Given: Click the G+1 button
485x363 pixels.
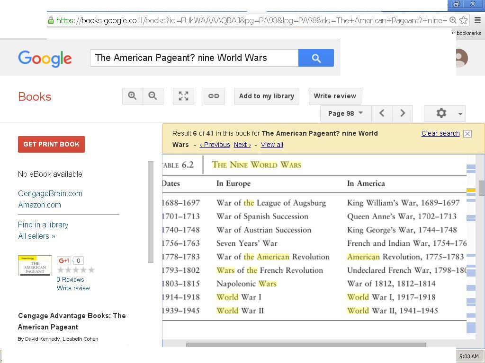Looking at the screenshot, I should 64,260.
